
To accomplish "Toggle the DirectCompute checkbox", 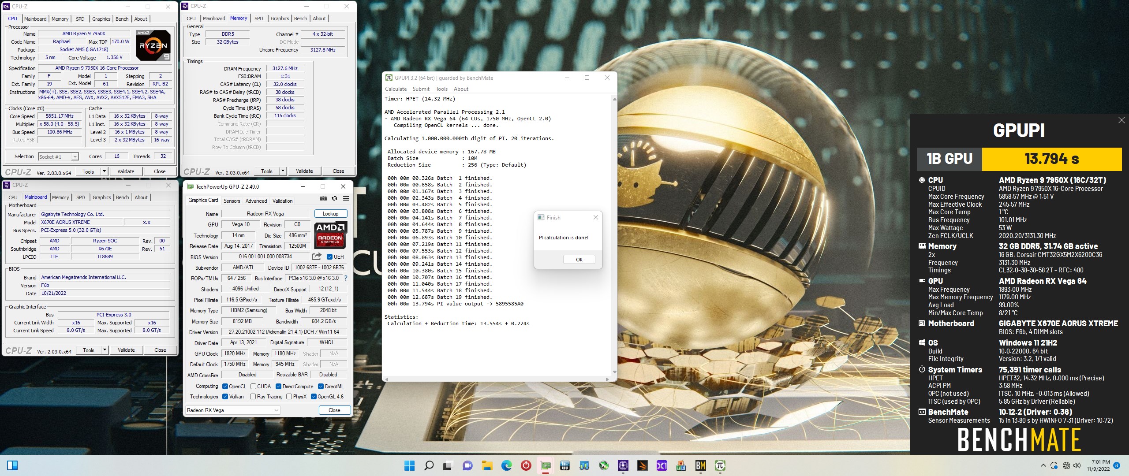I will [278, 387].
